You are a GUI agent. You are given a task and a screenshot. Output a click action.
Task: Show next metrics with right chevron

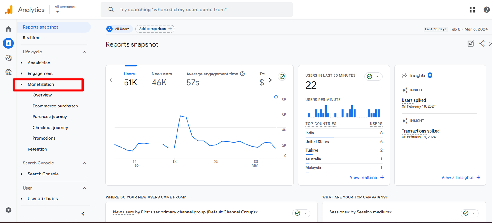(x=270, y=80)
